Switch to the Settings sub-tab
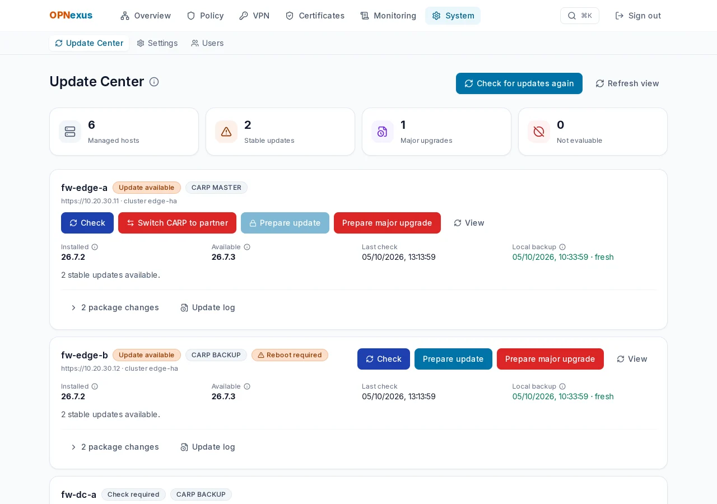The height and width of the screenshot is (504, 717). click(157, 43)
